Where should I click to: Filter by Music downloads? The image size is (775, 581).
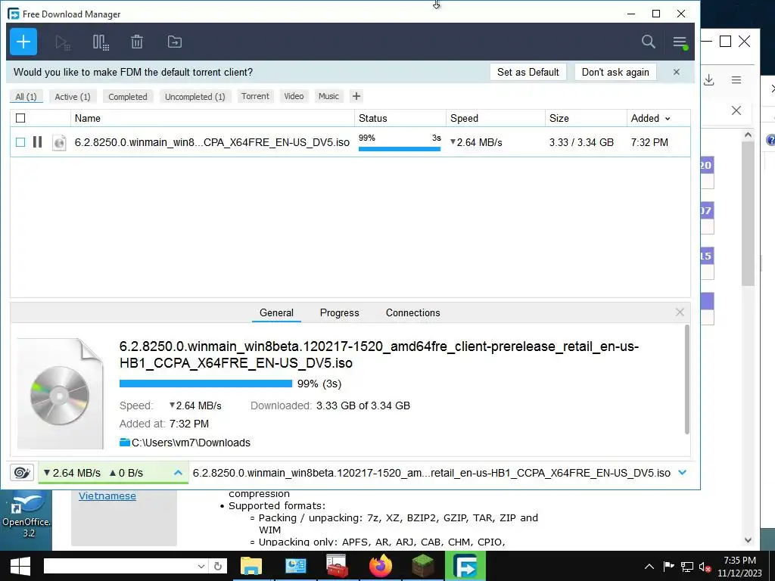(x=328, y=96)
